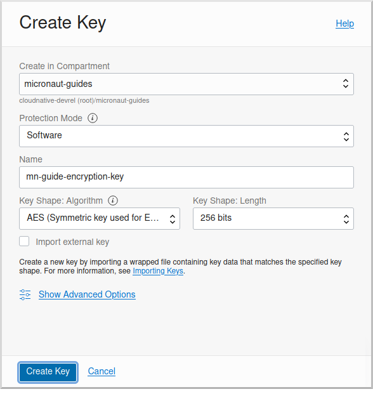Click the sliders icon beside Show Advanced Options
Image resolution: width=373 pixels, height=408 pixels.
pyautogui.click(x=25, y=294)
